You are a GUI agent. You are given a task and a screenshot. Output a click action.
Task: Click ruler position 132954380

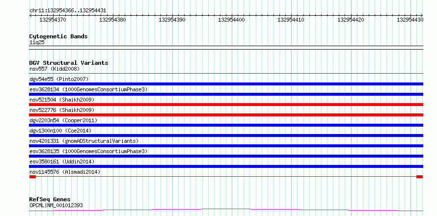112,20
